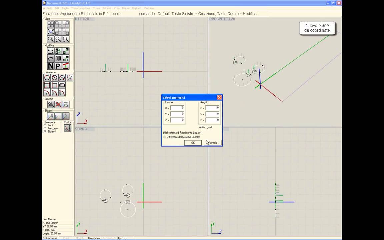
Task: Click the P button in Modifica
Action: point(58,66)
